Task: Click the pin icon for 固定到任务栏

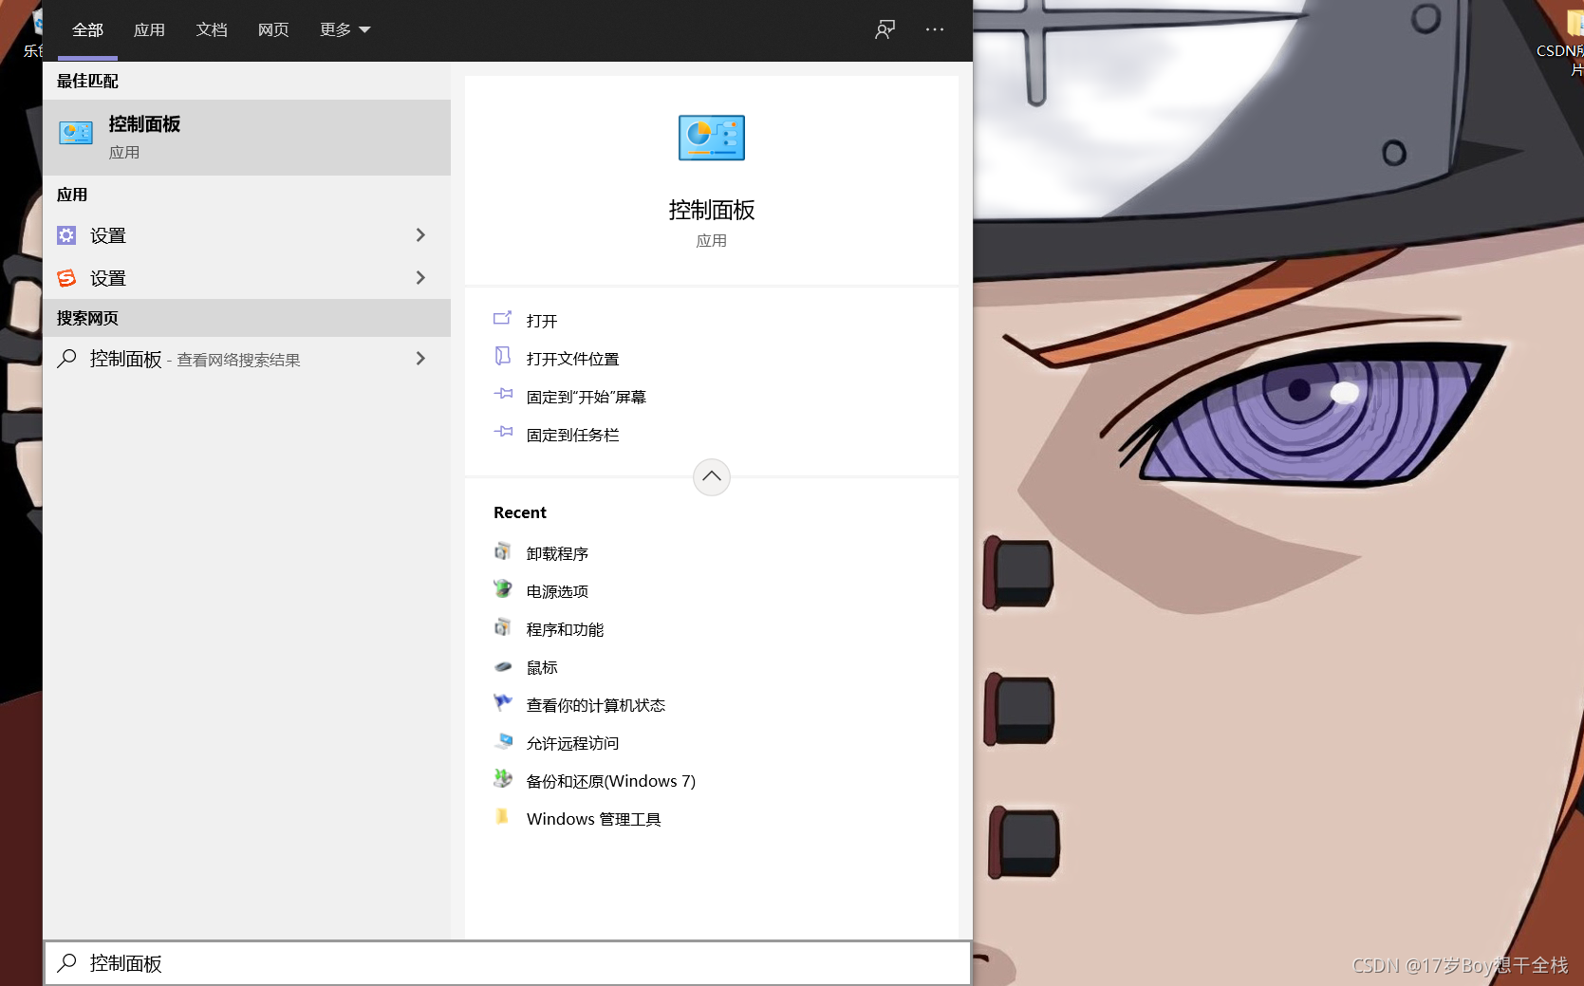Action: tap(503, 432)
